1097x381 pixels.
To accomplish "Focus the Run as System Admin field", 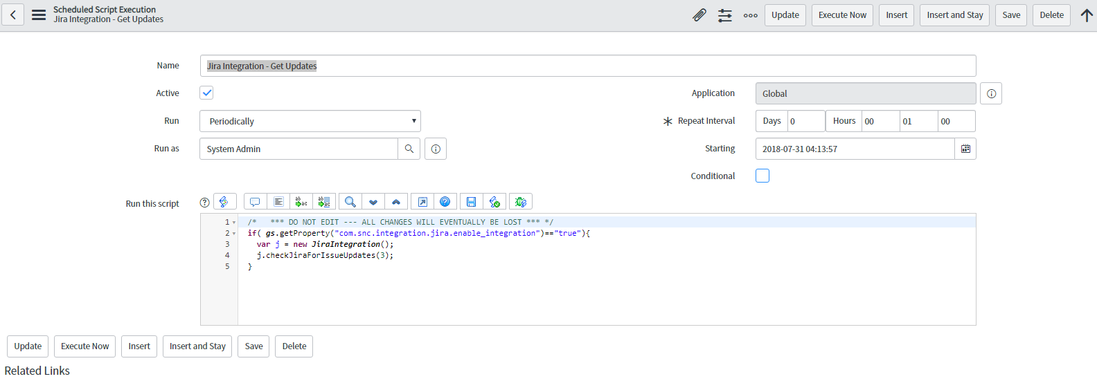I will pyautogui.click(x=298, y=149).
